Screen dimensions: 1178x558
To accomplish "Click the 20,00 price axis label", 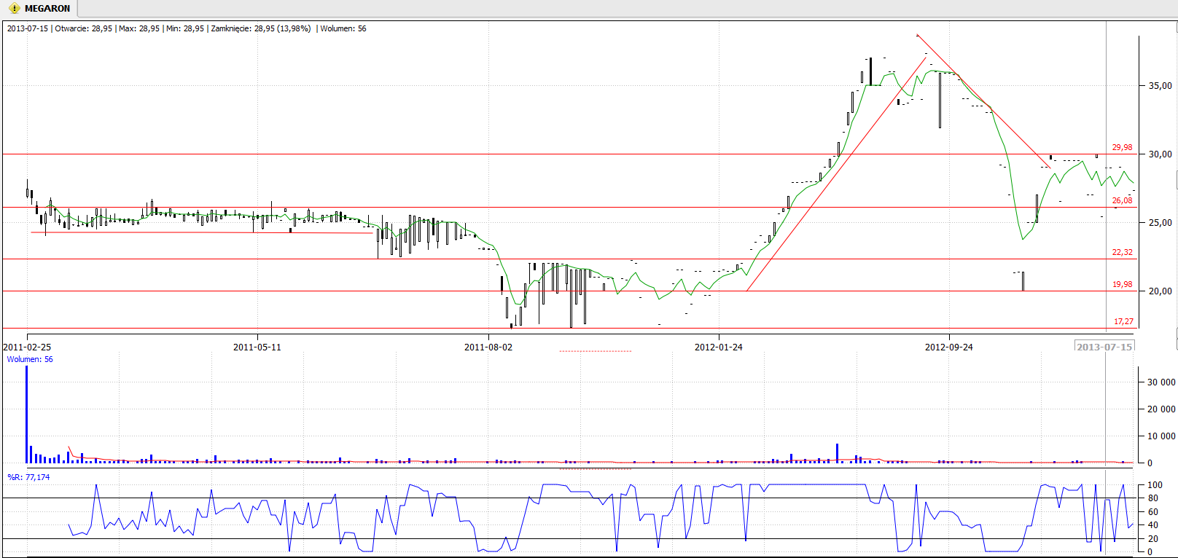I will coord(1161,291).
